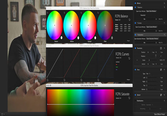Click the Midtone wheel brightness dot
Image resolution: width=167 pixels, height=116 pixels.
pyautogui.click(x=78, y=38)
